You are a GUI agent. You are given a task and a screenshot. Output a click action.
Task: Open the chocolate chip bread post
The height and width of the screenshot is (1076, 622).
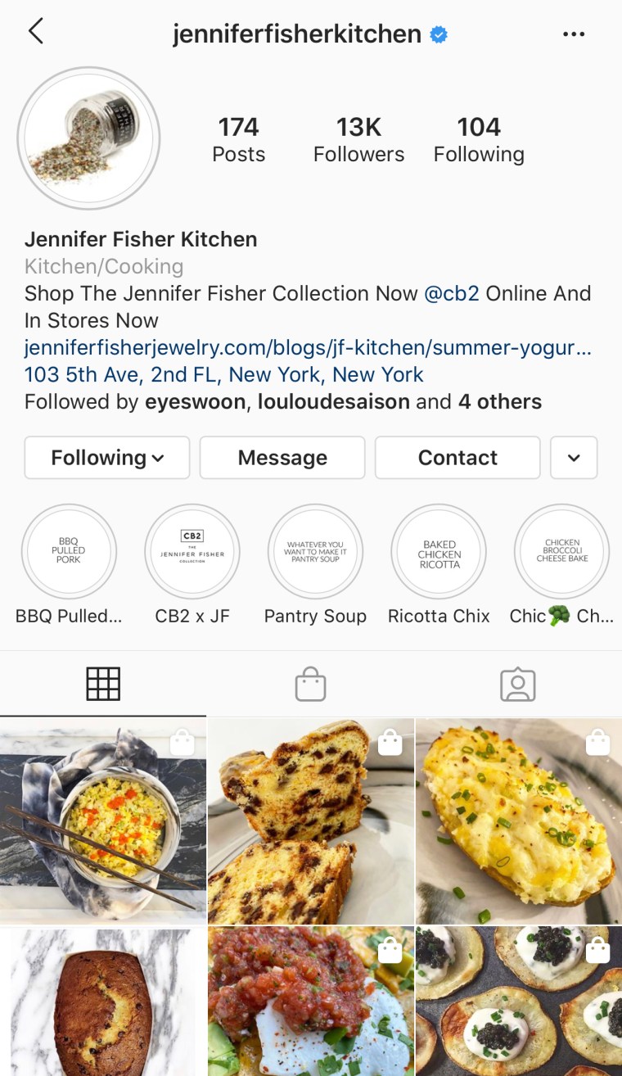coord(311,821)
